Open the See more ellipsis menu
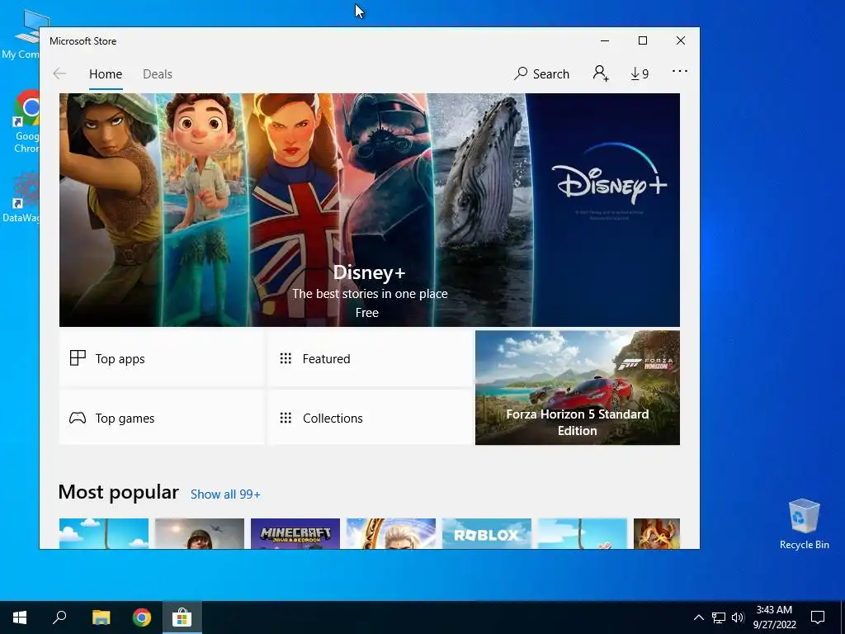The height and width of the screenshot is (634, 845). 680,71
